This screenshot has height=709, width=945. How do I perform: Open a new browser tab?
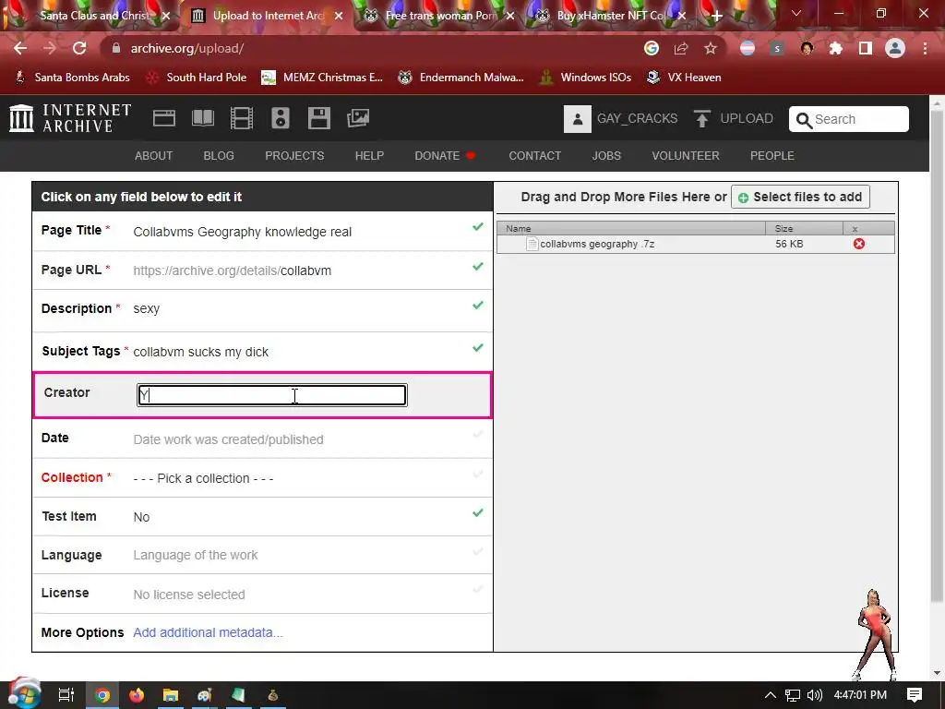click(x=716, y=16)
